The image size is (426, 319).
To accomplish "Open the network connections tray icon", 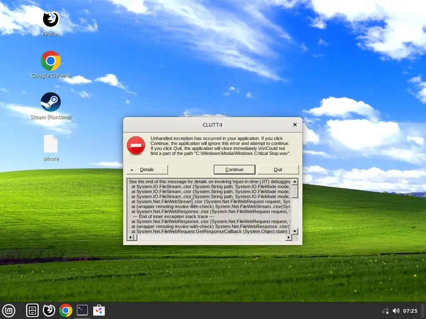I will pos(385,311).
